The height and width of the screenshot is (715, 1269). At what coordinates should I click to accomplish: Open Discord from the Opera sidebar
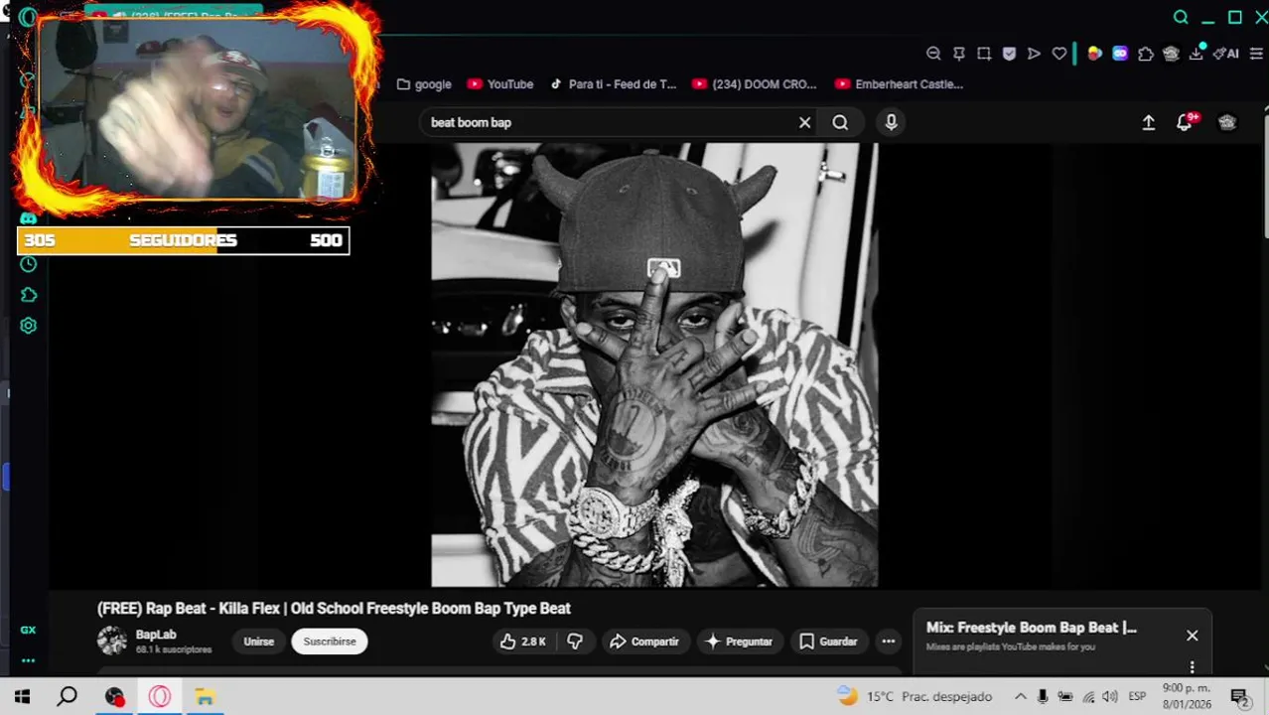(x=28, y=217)
